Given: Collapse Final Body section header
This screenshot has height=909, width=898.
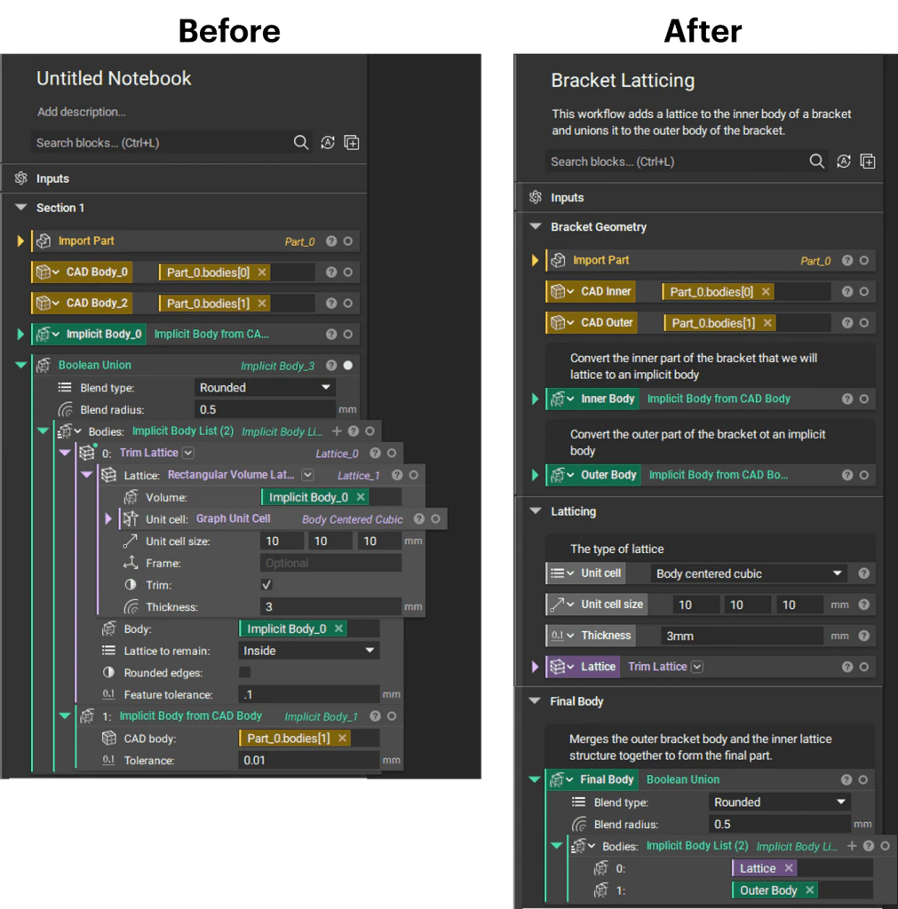Looking at the screenshot, I should [x=535, y=700].
